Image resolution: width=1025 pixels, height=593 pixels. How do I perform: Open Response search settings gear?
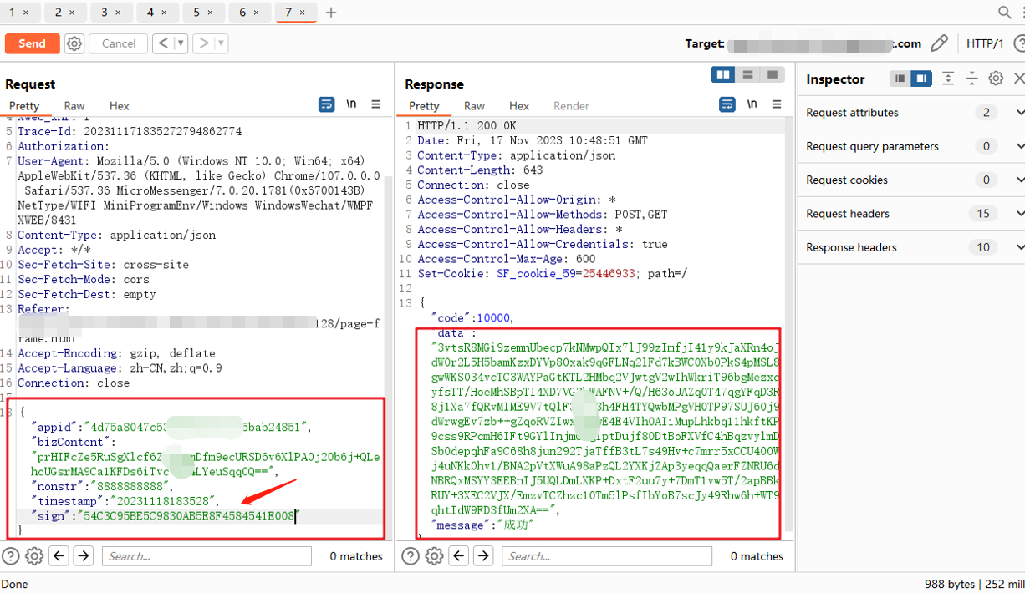click(x=435, y=556)
